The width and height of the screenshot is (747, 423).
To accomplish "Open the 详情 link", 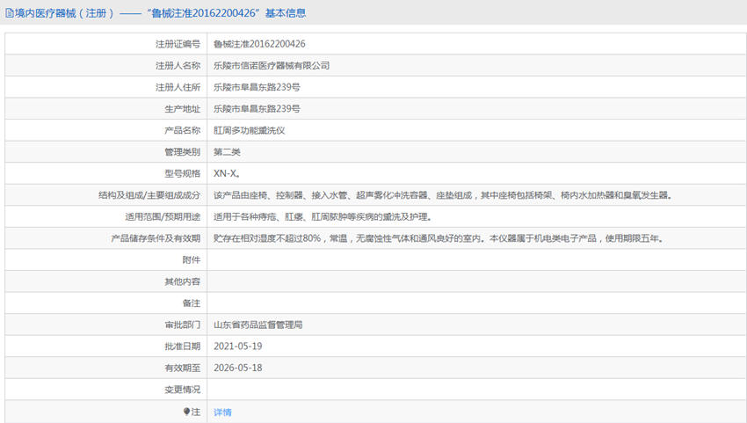I will click(x=222, y=412).
